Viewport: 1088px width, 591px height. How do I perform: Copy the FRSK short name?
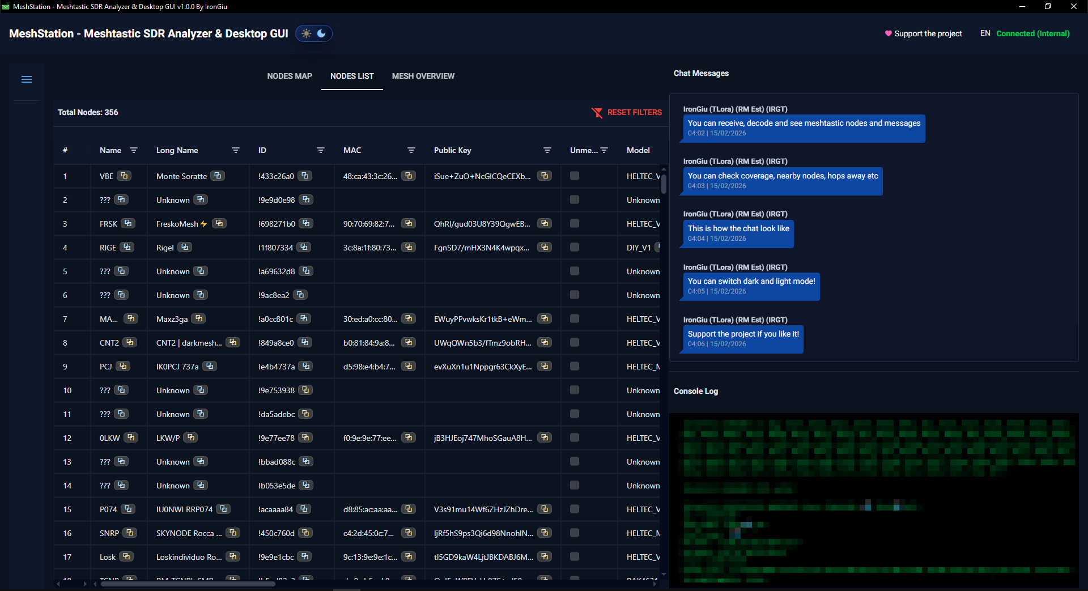pos(128,223)
